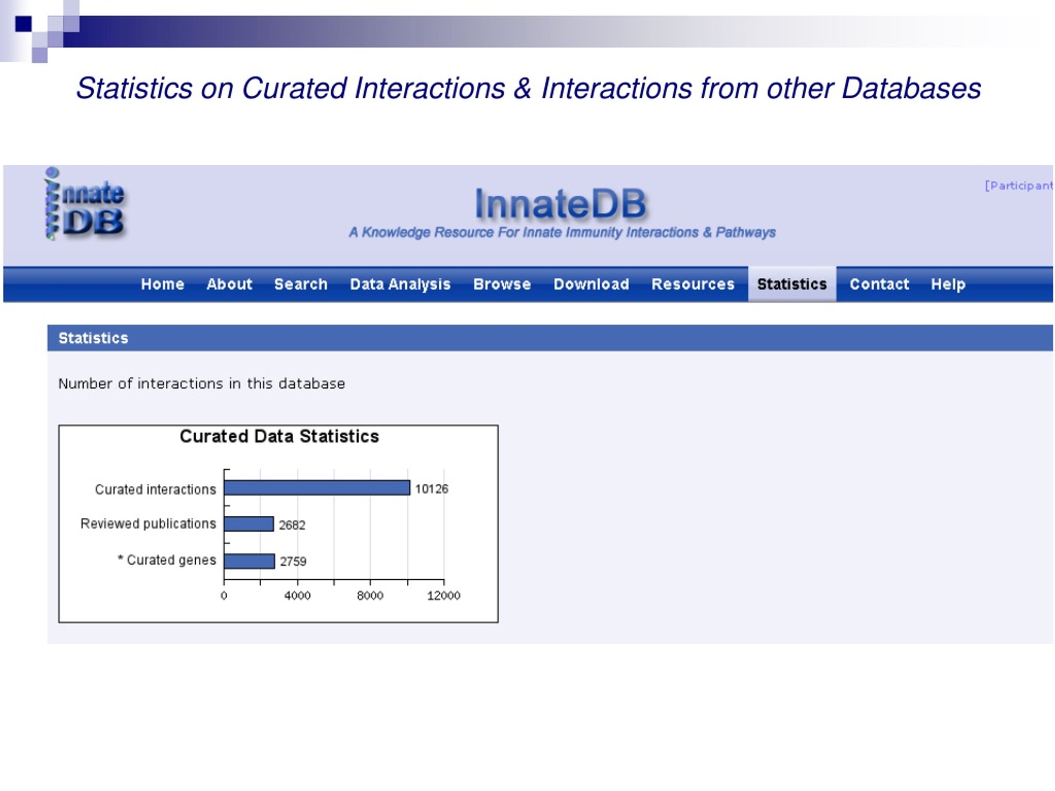This screenshot has height=791, width=1055.
Task: Open the Help menu item
Action: [948, 284]
